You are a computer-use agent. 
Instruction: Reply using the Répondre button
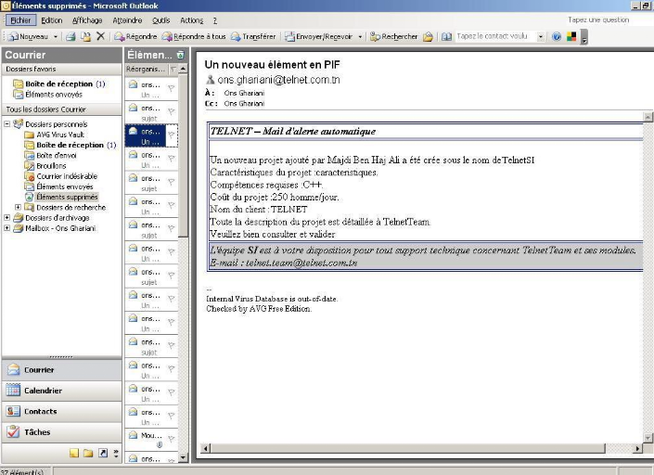point(135,37)
